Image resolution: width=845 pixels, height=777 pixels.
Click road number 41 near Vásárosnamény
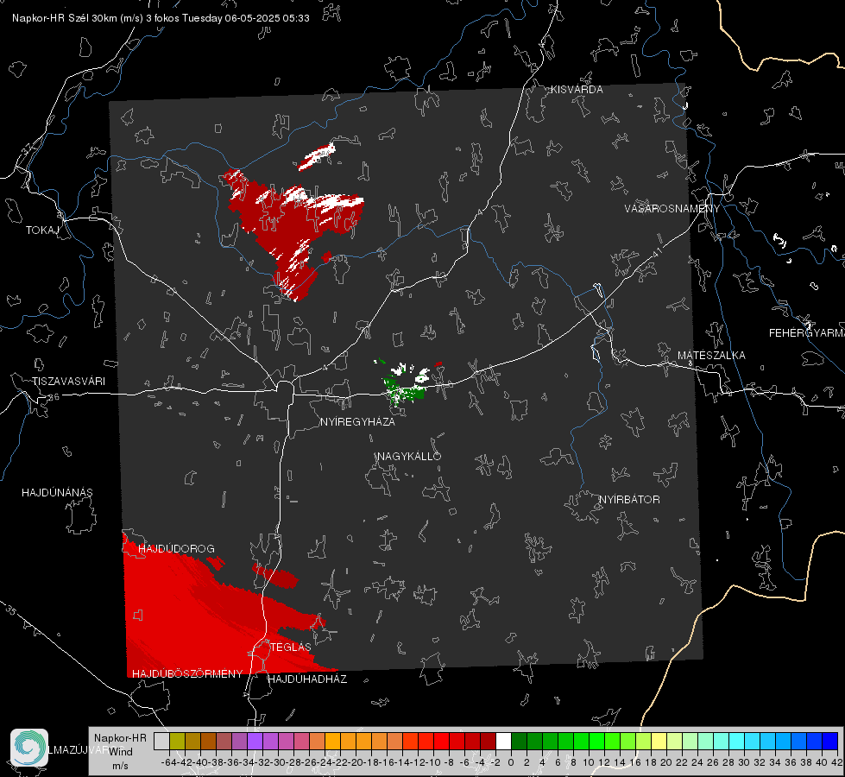point(658,251)
